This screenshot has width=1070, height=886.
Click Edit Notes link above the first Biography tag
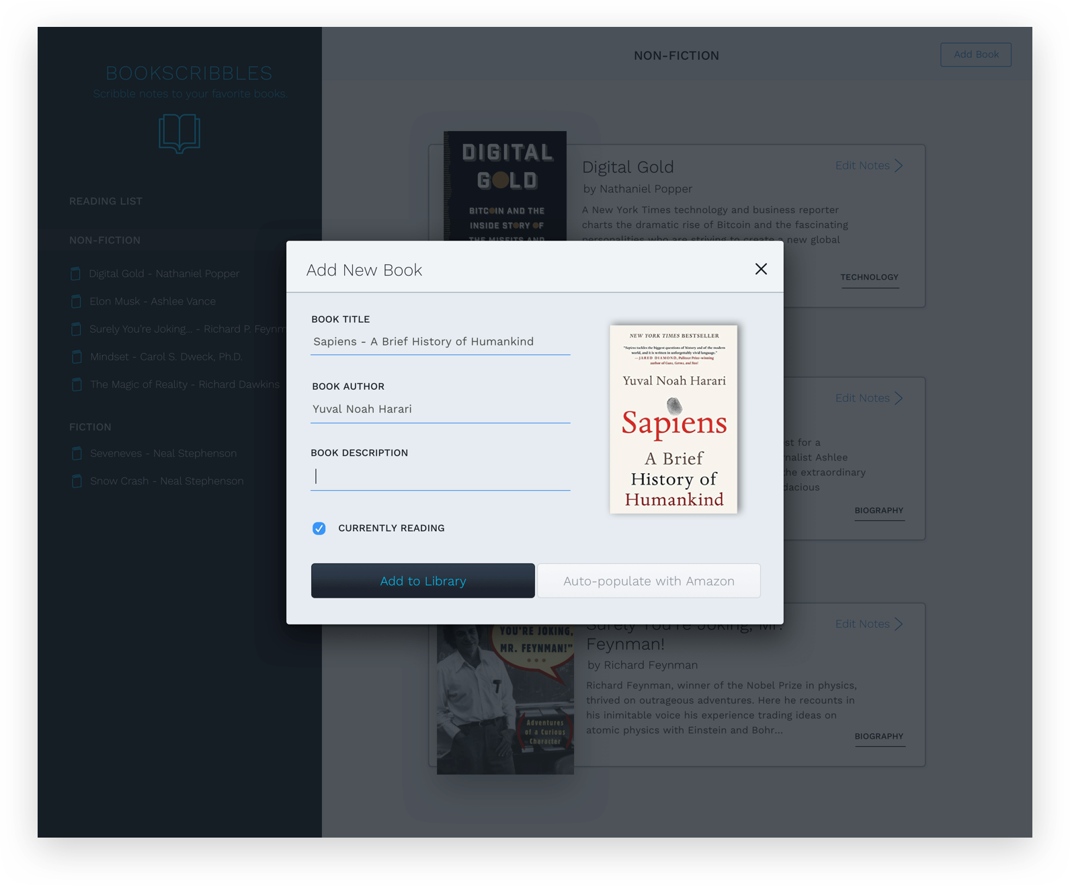(x=862, y=398)
